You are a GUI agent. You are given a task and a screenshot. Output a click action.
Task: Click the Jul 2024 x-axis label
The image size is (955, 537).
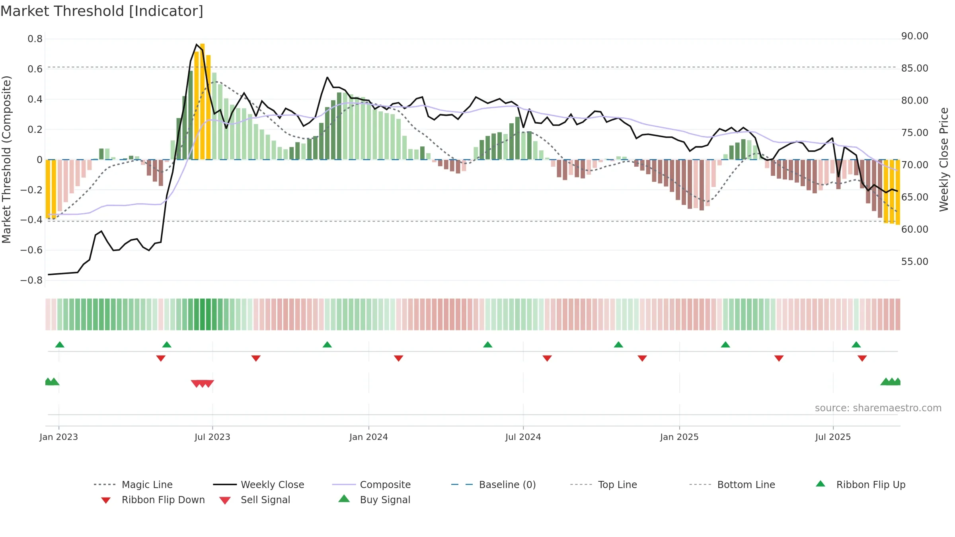(x=523, y=437)
